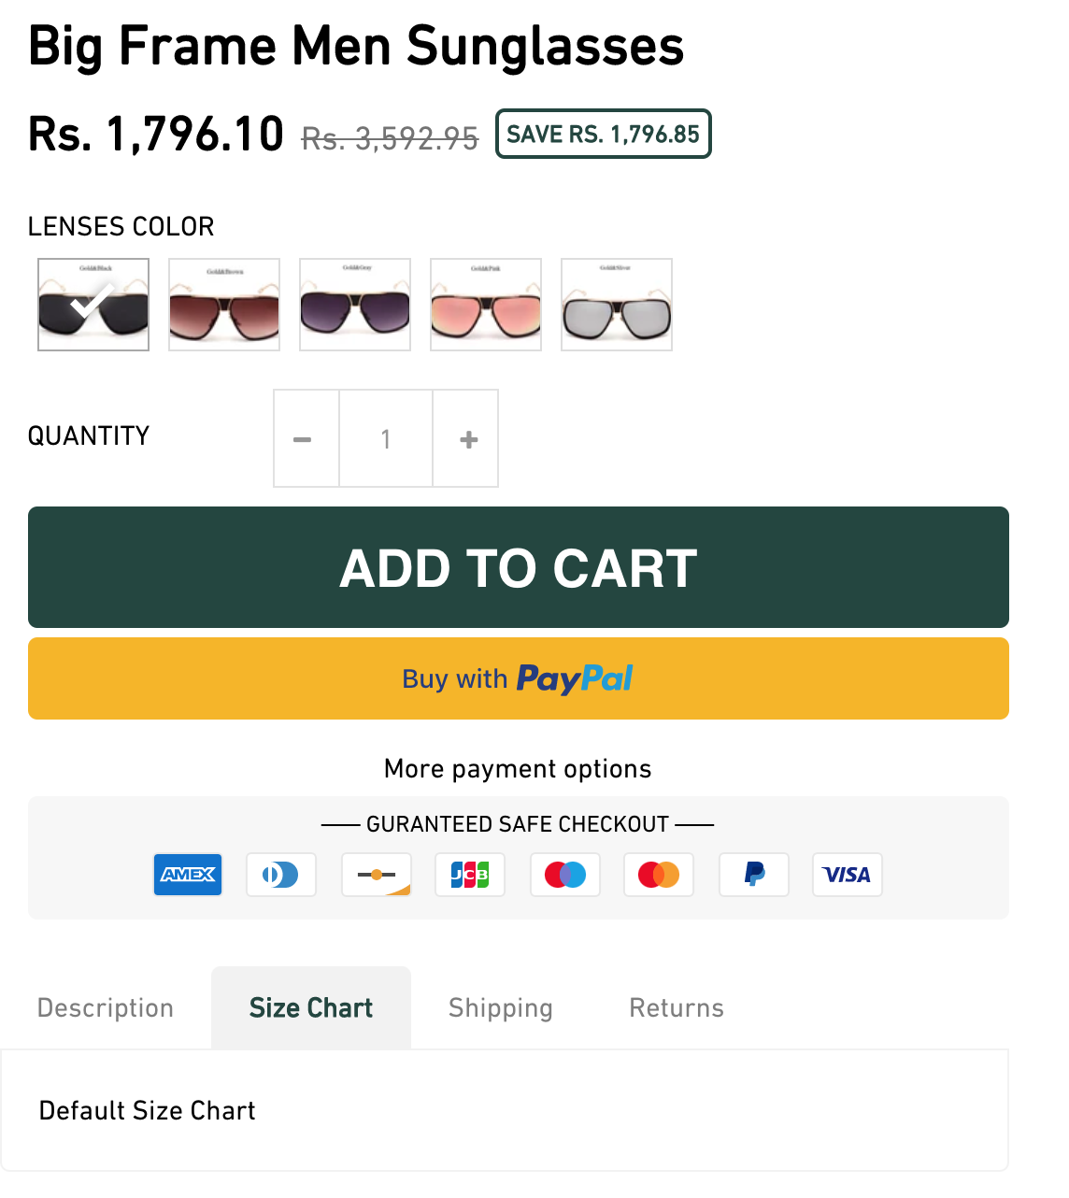This screenshot has height=1198, width=1069.
Task: Click the Maestro payment icon
Action: (x=565, y=875)
